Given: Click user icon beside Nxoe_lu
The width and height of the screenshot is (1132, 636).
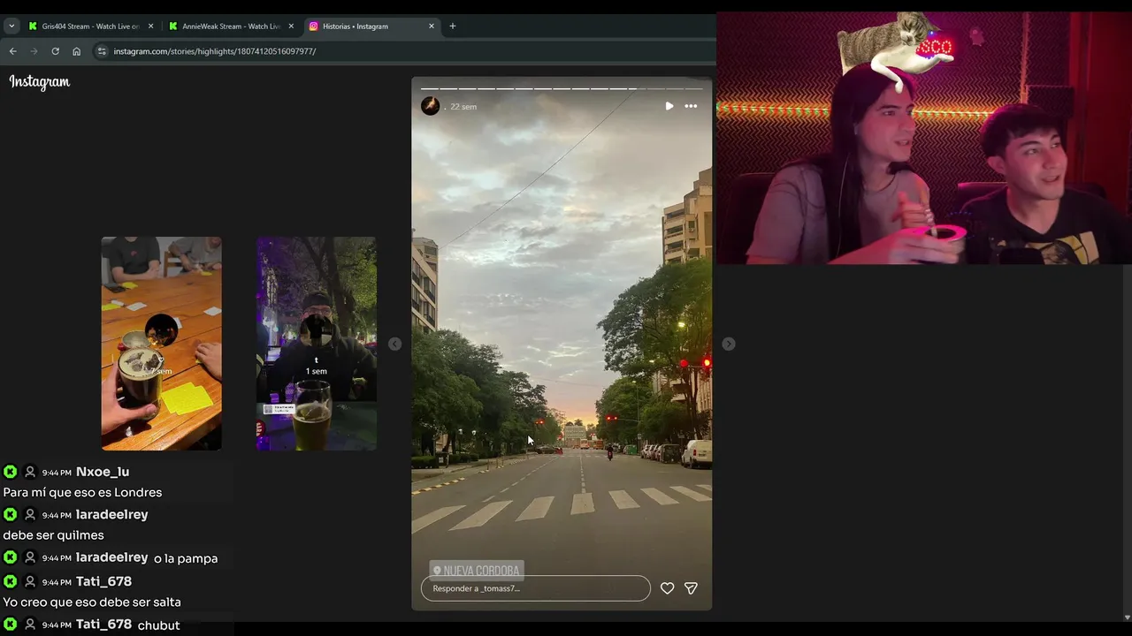Looking at the screenshot, I should coord(30,472).
